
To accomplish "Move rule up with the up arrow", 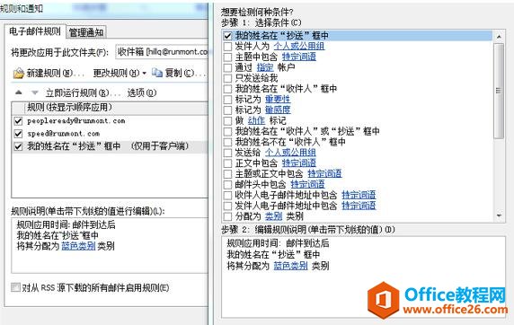I will (19, 92).
